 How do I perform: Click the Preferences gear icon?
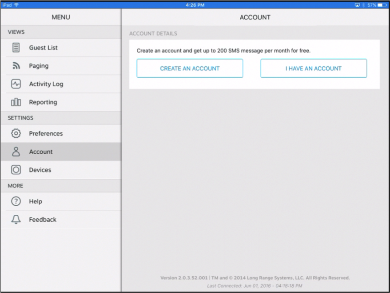(x=16, y=133)
